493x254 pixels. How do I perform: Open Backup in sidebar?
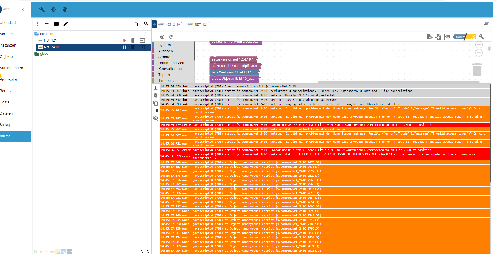6,125
